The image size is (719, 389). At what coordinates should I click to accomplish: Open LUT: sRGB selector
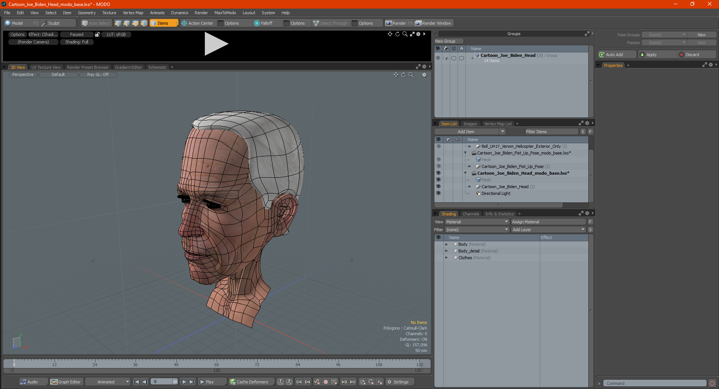[116, 34]
